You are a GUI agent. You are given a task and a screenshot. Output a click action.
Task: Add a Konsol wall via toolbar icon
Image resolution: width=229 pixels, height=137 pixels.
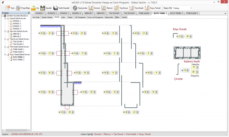(91, 8)
